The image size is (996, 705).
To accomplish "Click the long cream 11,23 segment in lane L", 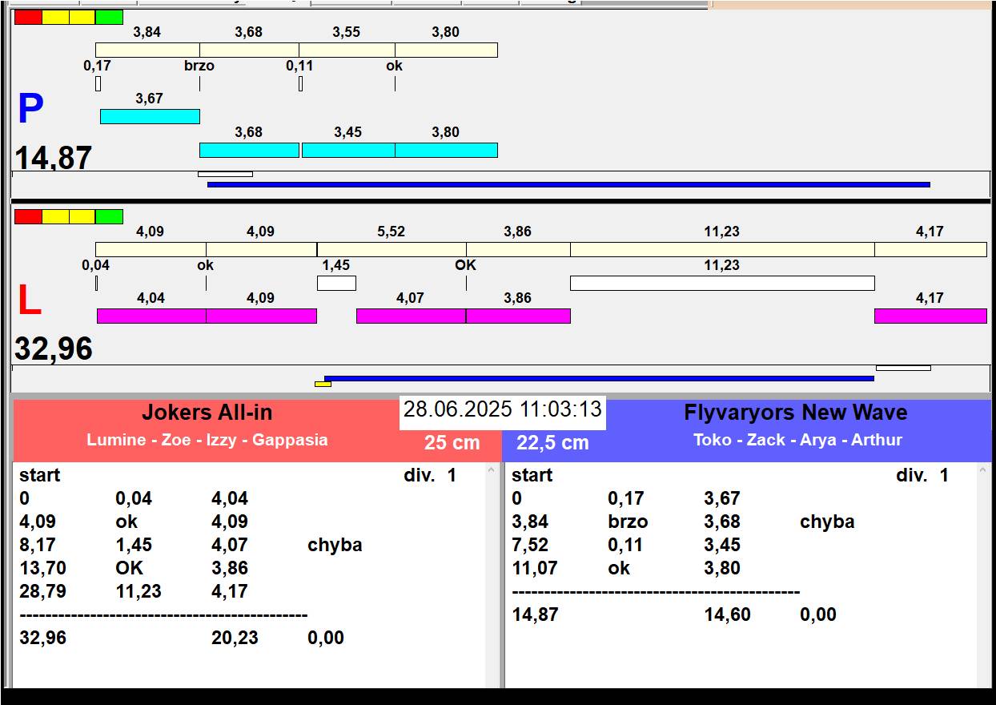I will (721, 249).
